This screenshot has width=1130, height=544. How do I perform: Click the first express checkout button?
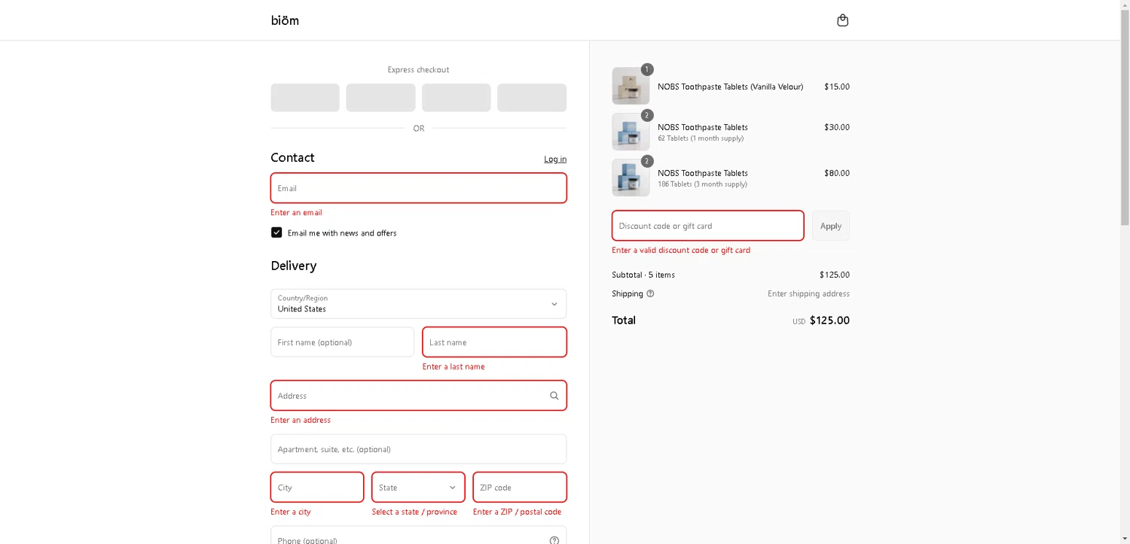(305, 98)
